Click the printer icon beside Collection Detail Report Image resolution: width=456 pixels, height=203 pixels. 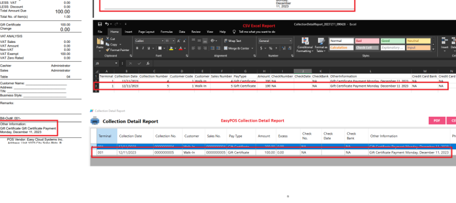click(x=95, y=121)
